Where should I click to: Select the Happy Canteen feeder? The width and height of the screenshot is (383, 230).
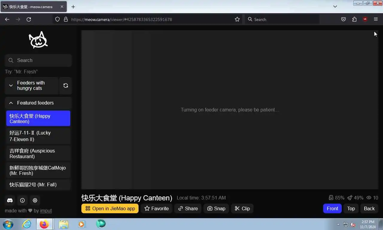[38, 119]
